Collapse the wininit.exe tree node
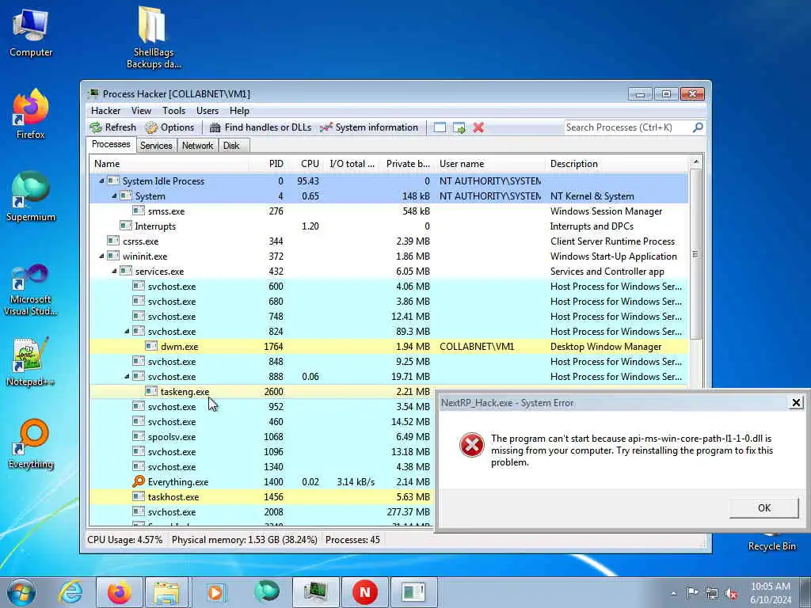 point(101,256)
